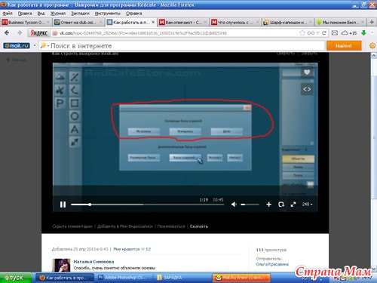This screenshot has width=377, height=283.
Task: Reload the page in Firefox toolbar
Action: click(x=324, y=33)
